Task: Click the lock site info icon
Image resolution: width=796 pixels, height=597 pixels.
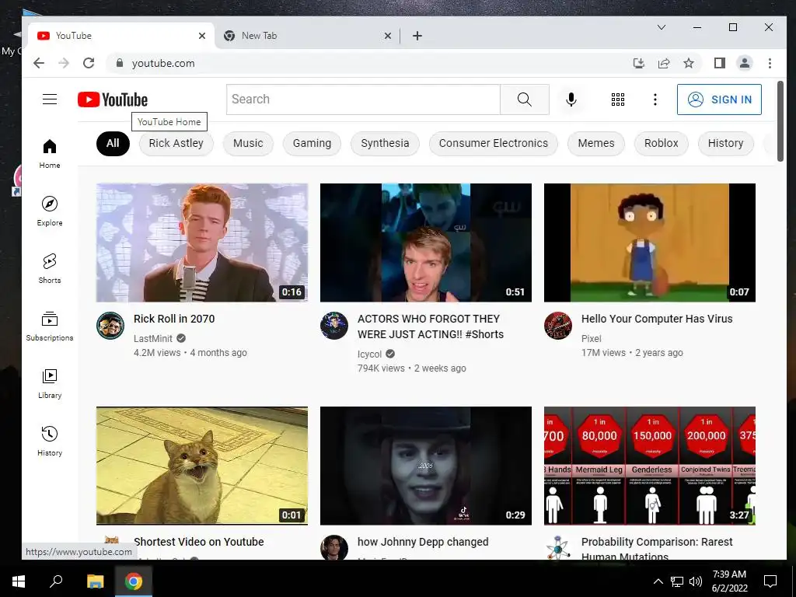Action: click(120, 63)
